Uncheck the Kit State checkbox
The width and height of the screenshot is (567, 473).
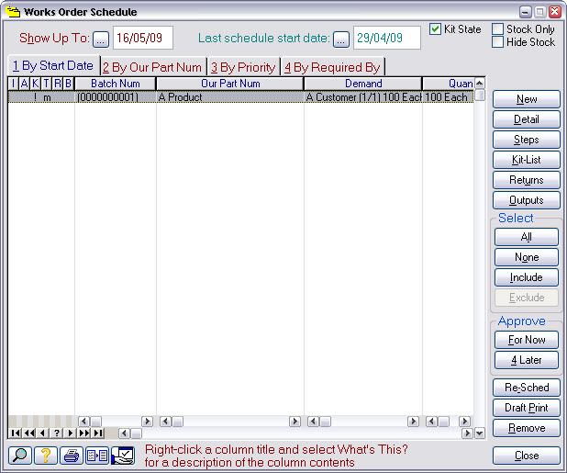(x=436, y=29)
